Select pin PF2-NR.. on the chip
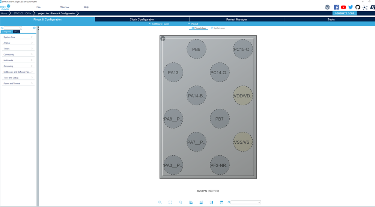Screen dimensions: 375x207 [220, 165]
